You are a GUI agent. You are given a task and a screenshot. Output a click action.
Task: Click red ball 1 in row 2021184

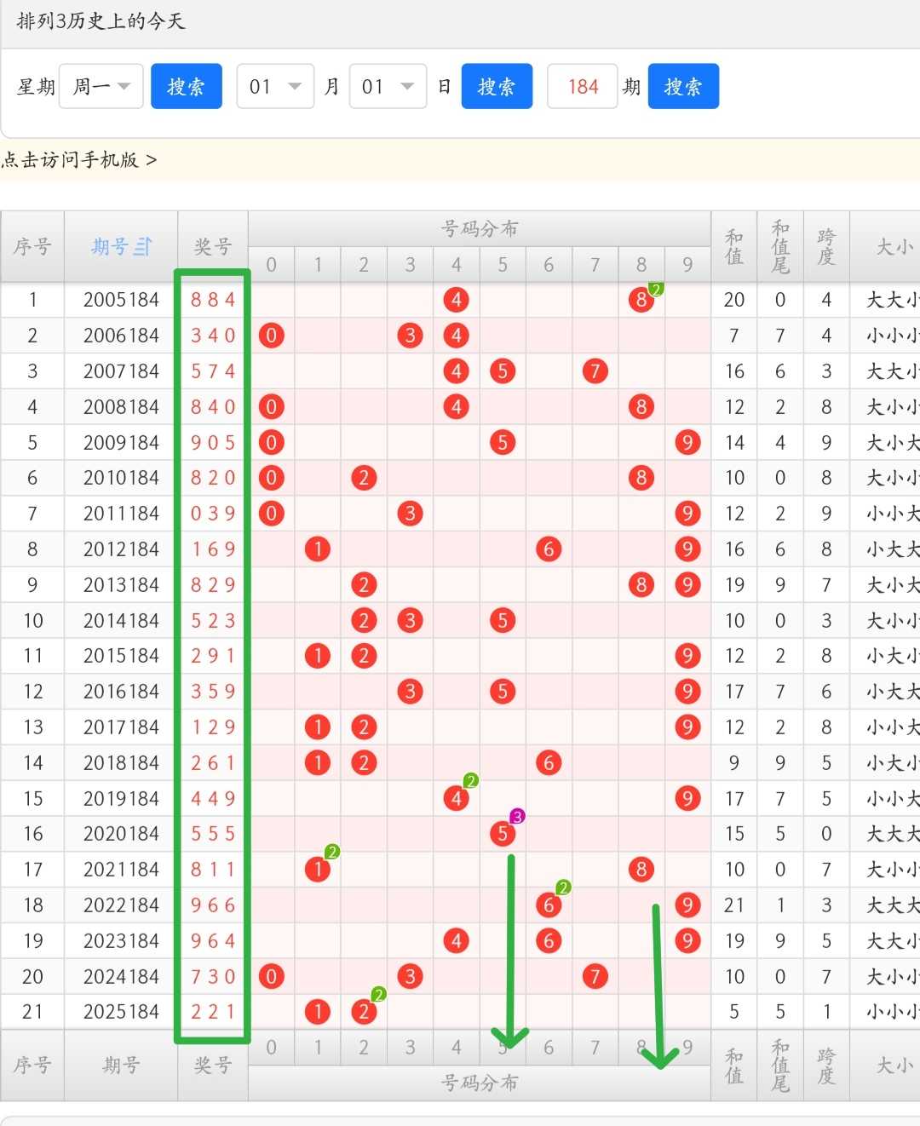tap(318, 870)
